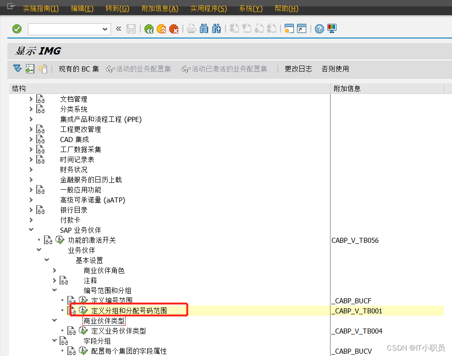Image resolution: width=452 pixels, height=356 pixels.
Task: Expand the 商业伙伴角色 node
Action: click(x=55, y=270)
